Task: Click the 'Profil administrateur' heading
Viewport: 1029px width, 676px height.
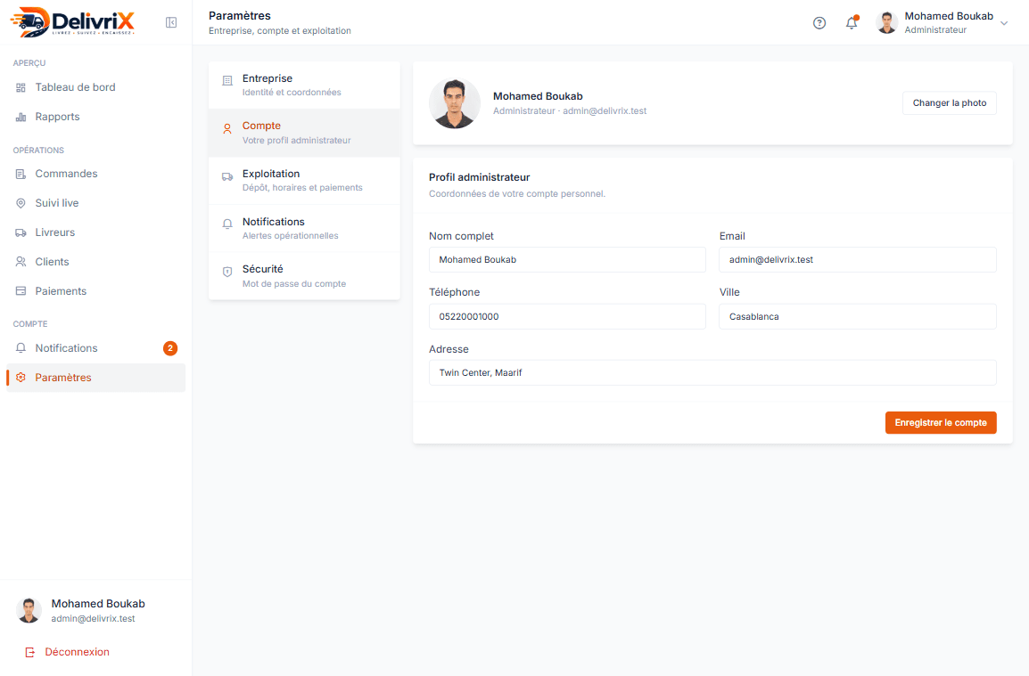Action: (480, 178)
